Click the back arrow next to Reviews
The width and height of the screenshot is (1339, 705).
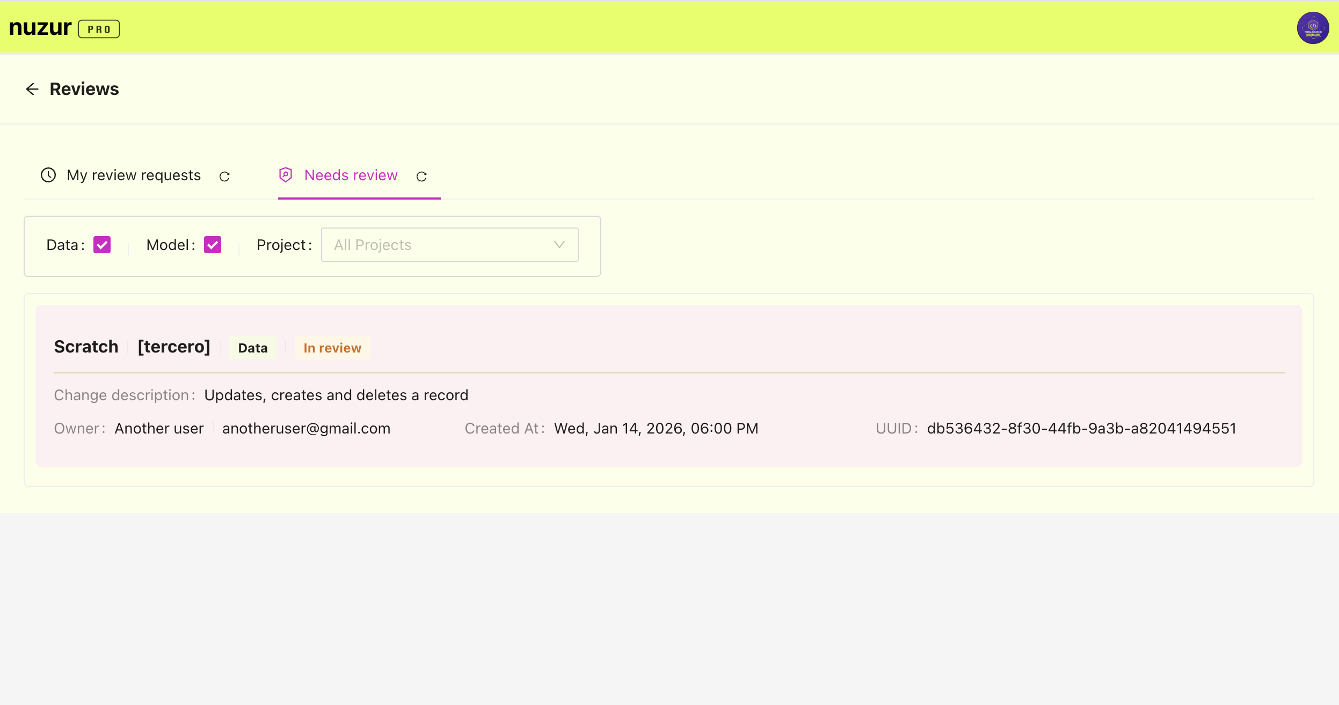[32, 89]
